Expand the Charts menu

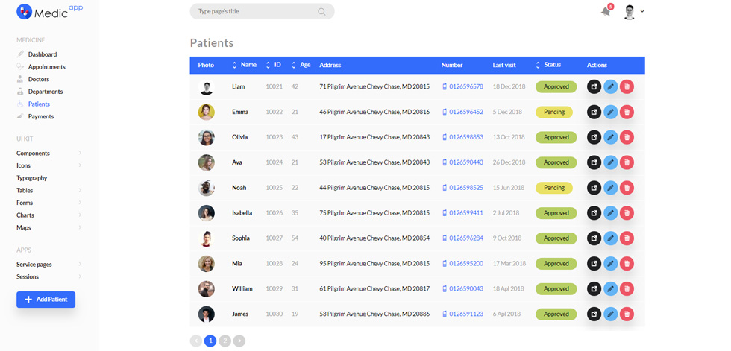(80, 215)
